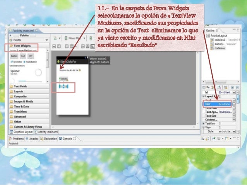This screenshot has height=185, width=247.
Task: Open the new console view icon
Action: (227, 139)
